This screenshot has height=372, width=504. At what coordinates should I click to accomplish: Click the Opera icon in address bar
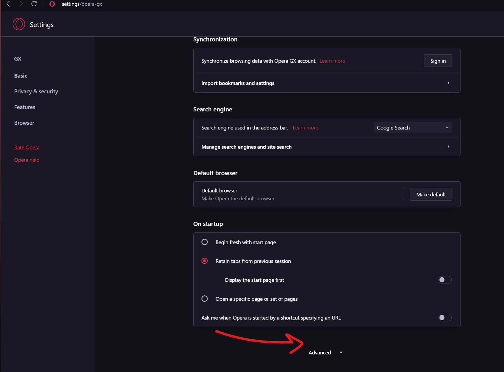click(x=52, y=4)
